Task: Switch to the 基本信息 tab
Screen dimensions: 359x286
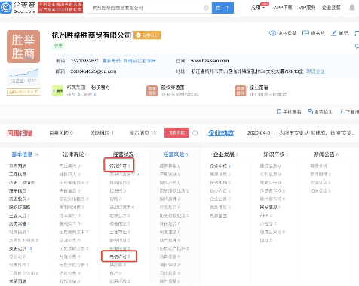Action: tap(25, 154)
